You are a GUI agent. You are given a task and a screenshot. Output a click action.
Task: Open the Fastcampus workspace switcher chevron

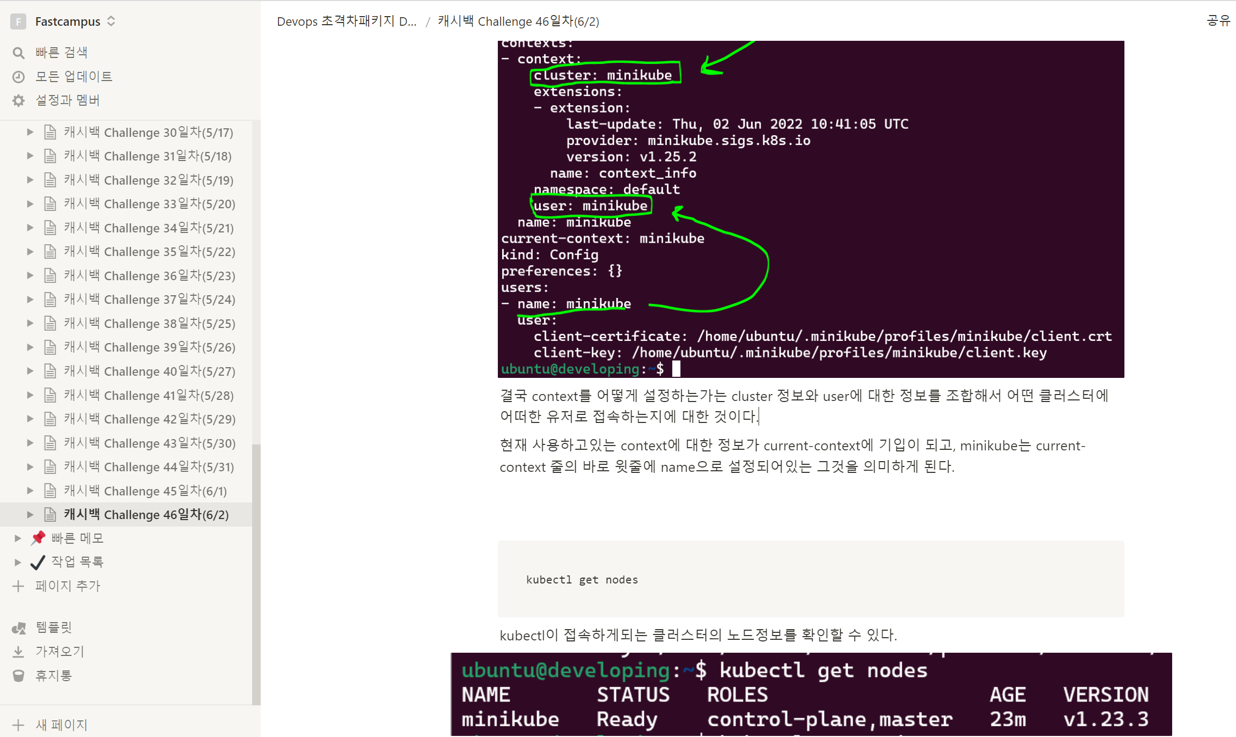[111, 21]
